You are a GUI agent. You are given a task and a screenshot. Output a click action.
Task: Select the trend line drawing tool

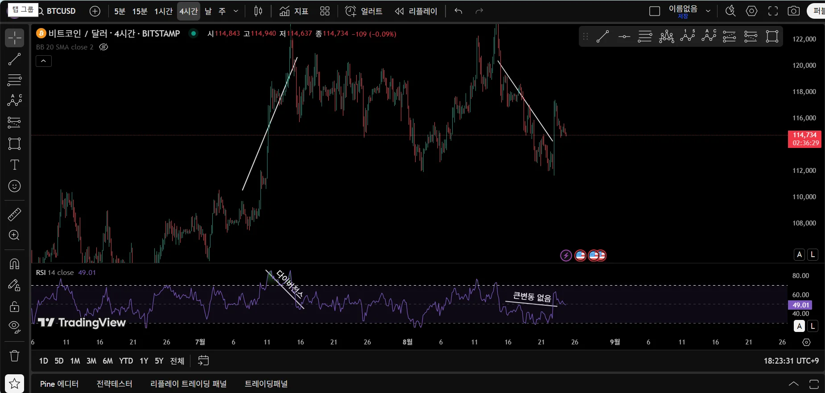14,59
